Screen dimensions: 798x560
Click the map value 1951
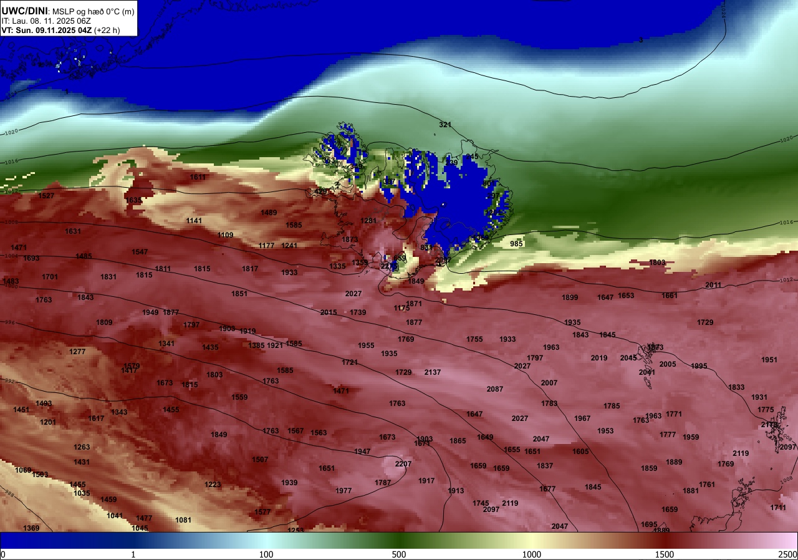click(769, 360)
